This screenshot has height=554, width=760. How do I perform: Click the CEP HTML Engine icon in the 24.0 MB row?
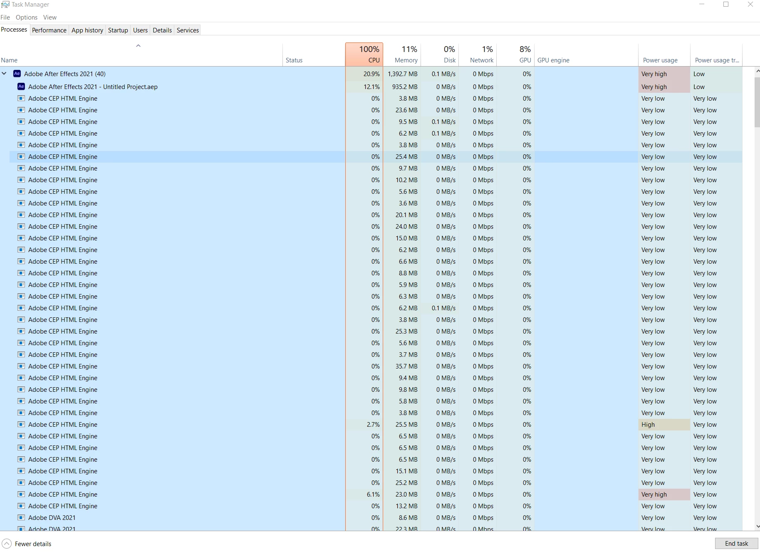click(x=21, y=227)
